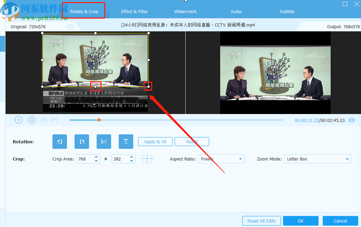This screenshot has height=227, width=361.
Task: Apply vertical flip to the video
Action: (x=126, y=141)
